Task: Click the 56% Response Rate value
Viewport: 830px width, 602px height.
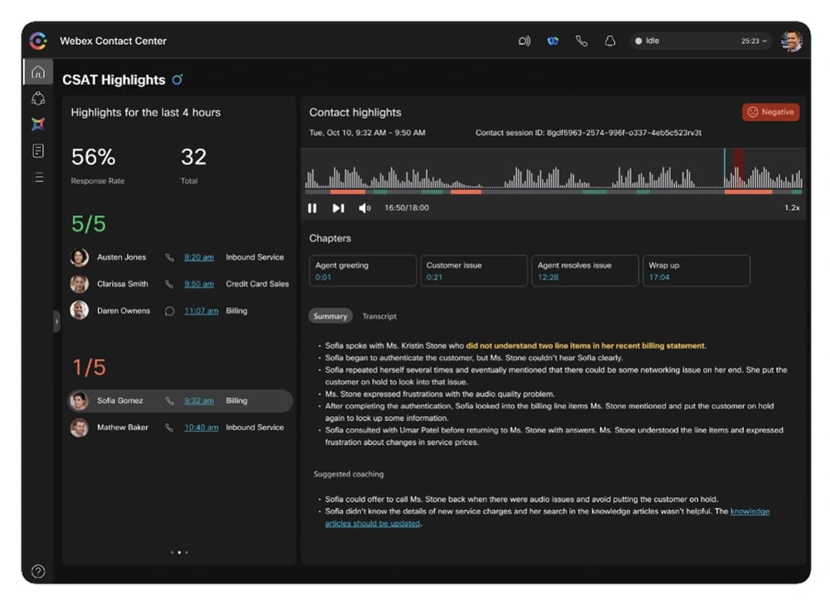Action: tap(93, 157)
